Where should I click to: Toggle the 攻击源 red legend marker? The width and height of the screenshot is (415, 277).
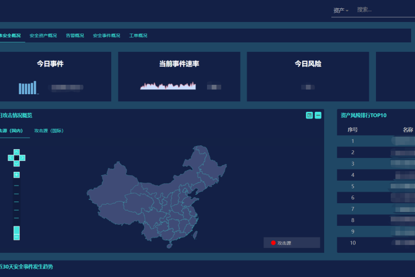pos(273,243)
